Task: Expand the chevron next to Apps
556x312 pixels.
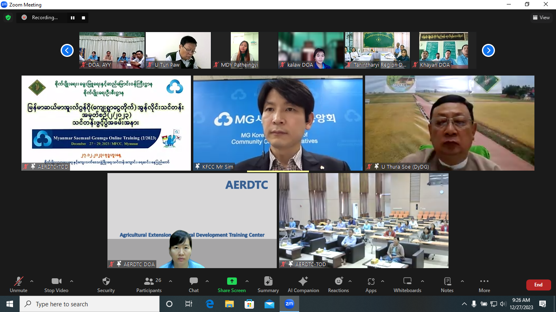Action: pyautogui.click(x=383, y=281)
